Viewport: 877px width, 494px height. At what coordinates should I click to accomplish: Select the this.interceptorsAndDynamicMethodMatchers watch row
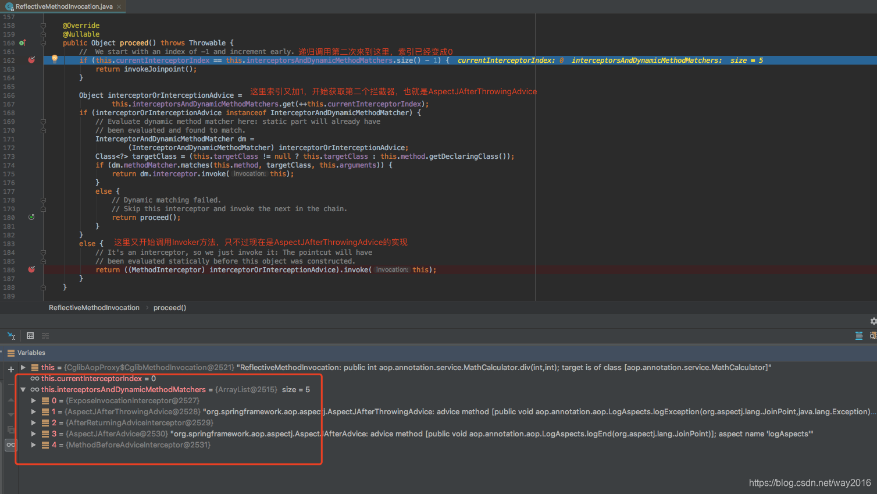click(x=447, y=389)
